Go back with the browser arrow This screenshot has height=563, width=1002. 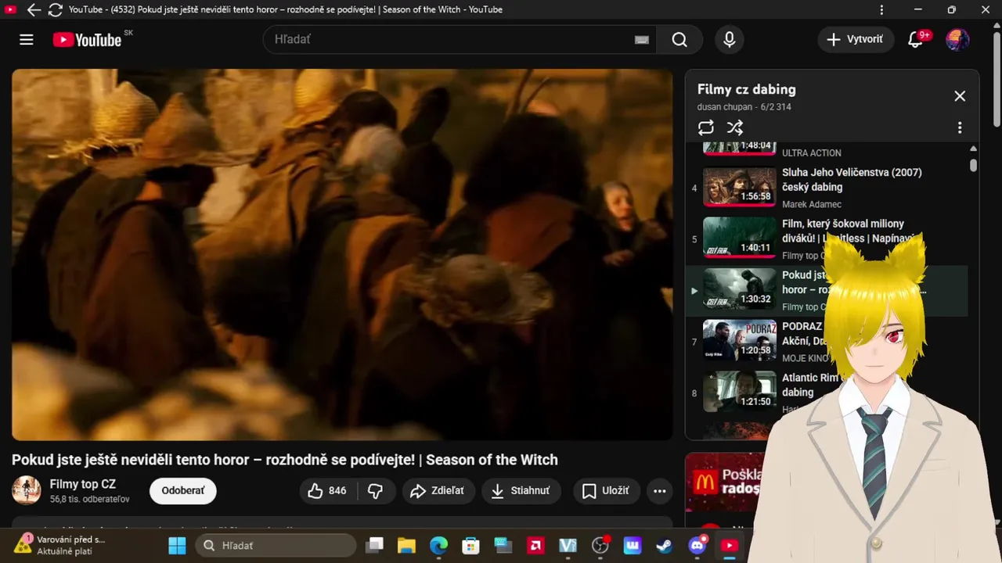(x=34, y=10)
